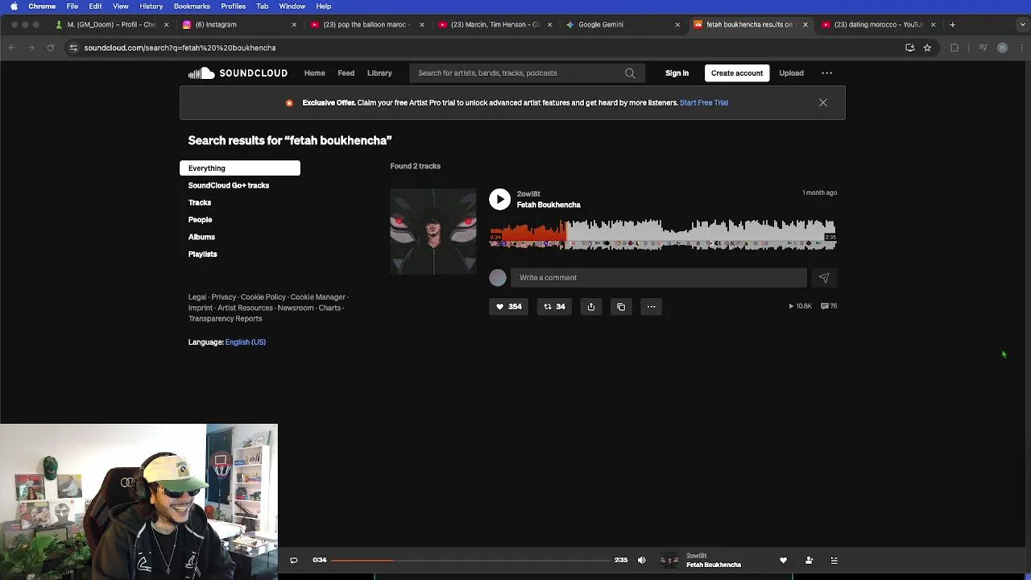The height and width of the screenshot is (580, 1031).
Task: Click the SoundCloud logo
Action: coord(238,73)
